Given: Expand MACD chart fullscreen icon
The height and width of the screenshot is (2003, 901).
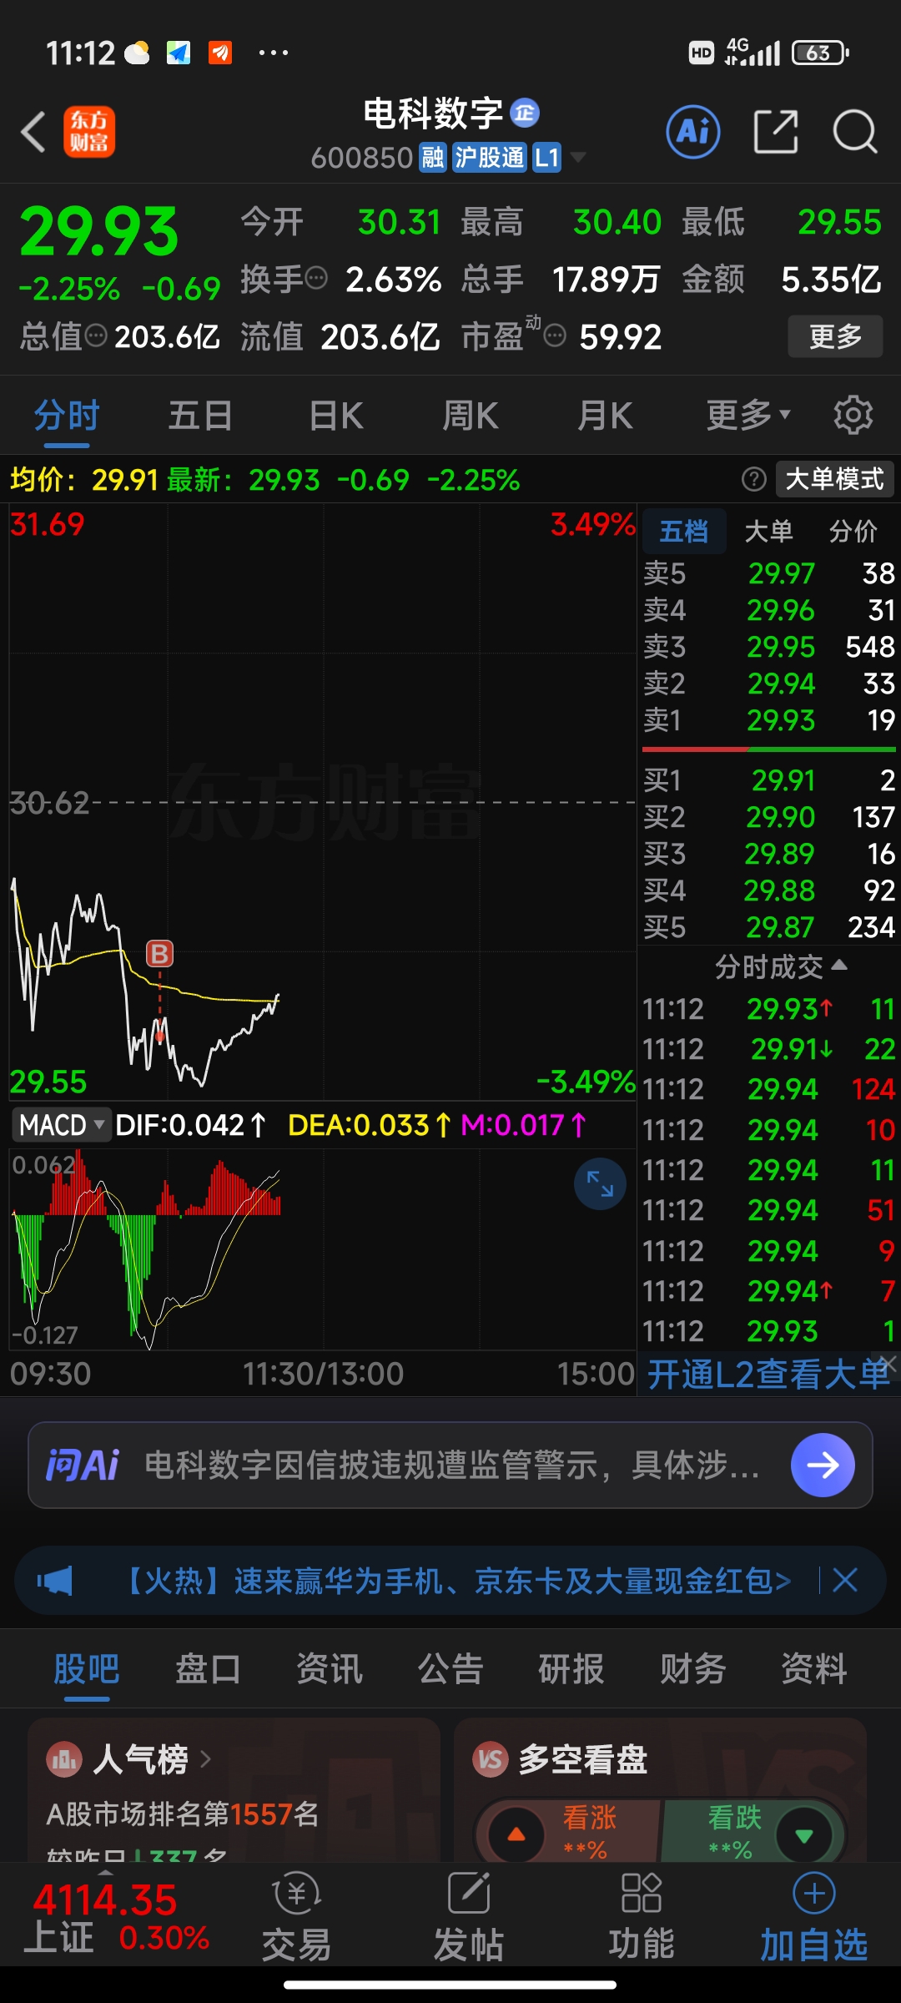Looking at the screenshot, I should point(600,1183).
